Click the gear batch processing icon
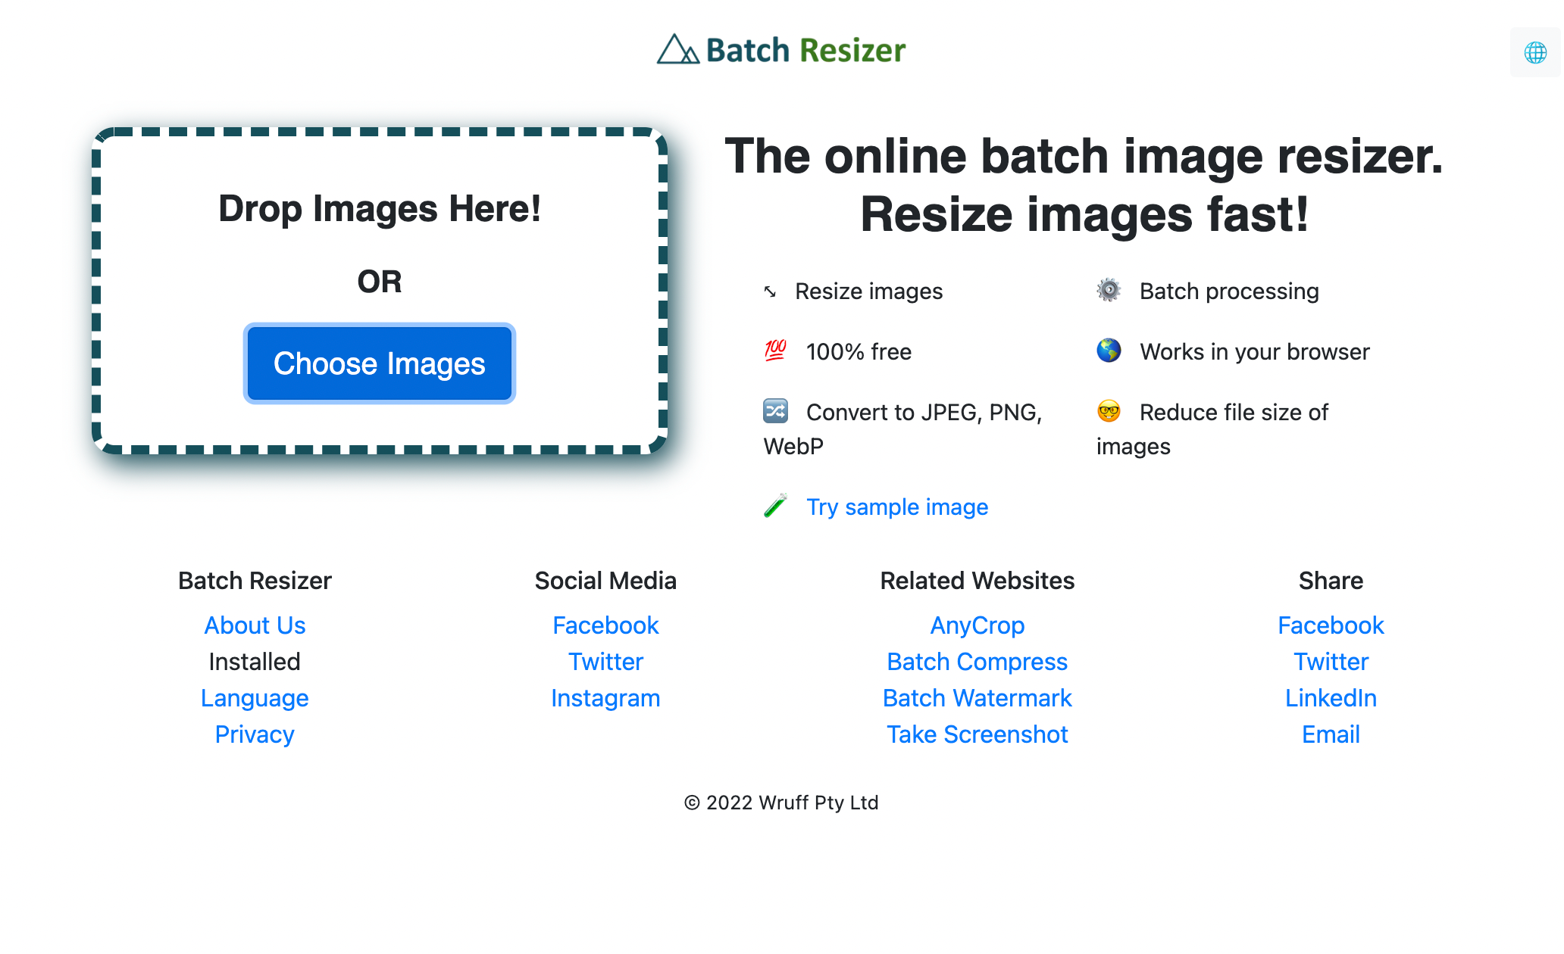 point(1109,290)
